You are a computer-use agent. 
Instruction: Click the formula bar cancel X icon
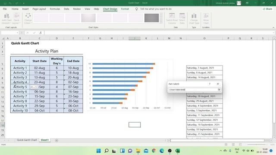[x=28, y=33]
